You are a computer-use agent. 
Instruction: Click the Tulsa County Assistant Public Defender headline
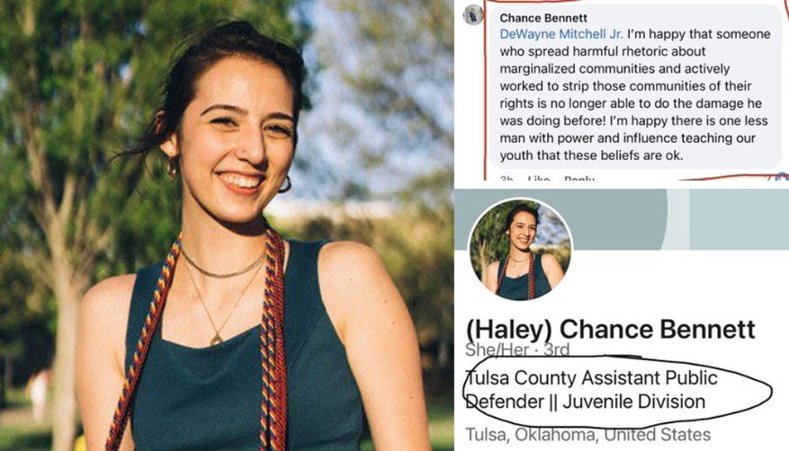591,390
